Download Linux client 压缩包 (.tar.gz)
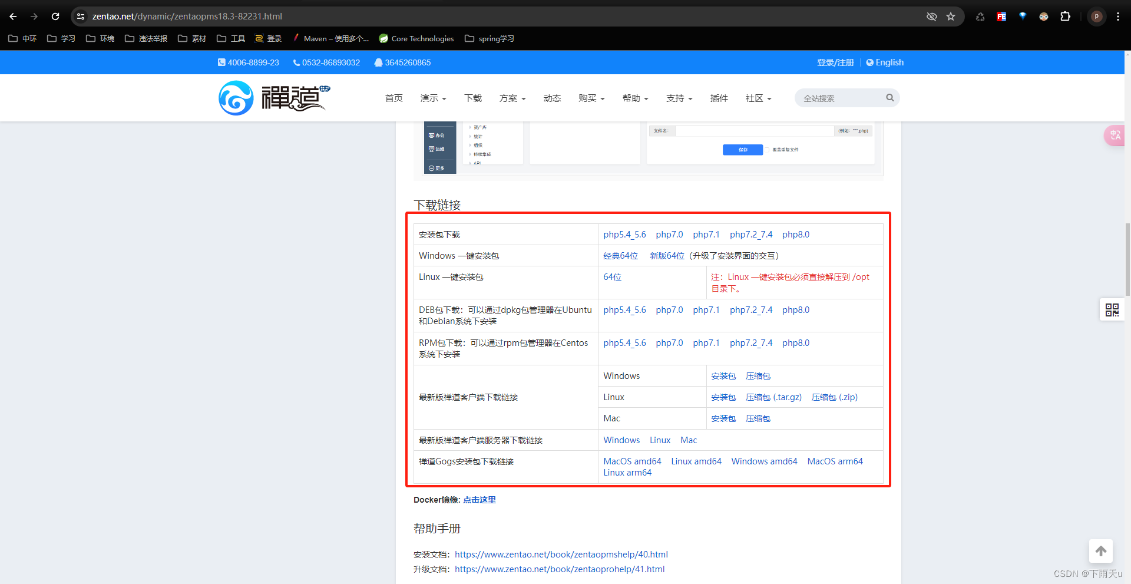This screenshot has width=1131, height=584. 773,397
